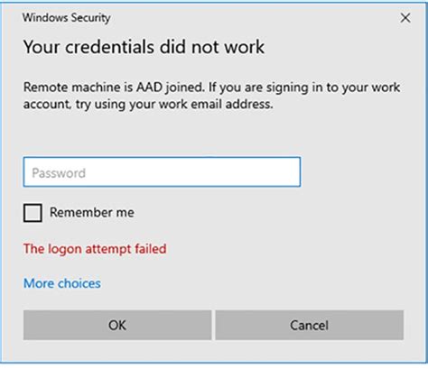Click the blank title bar beside Windows Security
This screenshot has height=369, width=428.
253,18
